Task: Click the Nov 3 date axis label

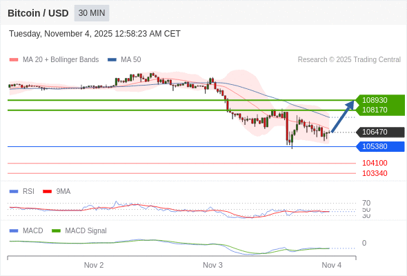Action: point(212,265)
